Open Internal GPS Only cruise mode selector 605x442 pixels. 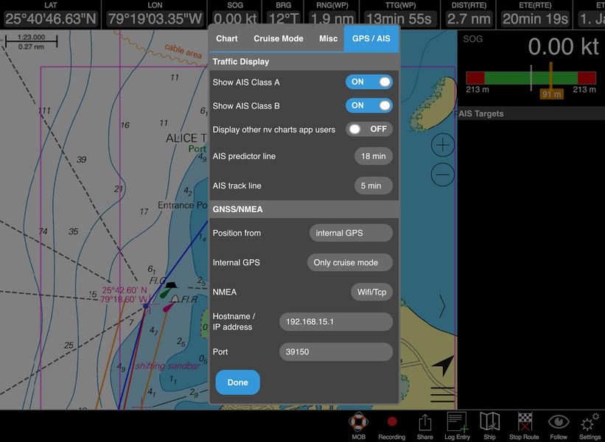pyautogui.click(x=349, y=263)
